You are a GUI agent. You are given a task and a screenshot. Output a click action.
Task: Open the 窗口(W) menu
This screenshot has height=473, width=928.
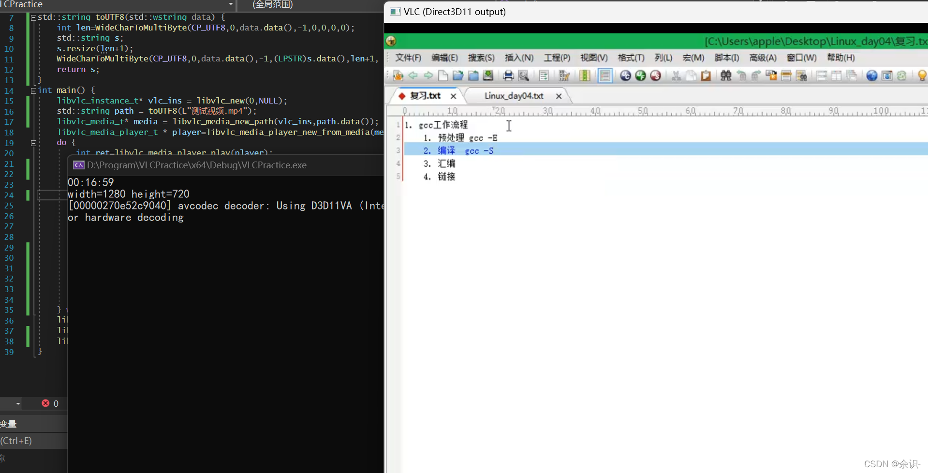coord(801,58)
